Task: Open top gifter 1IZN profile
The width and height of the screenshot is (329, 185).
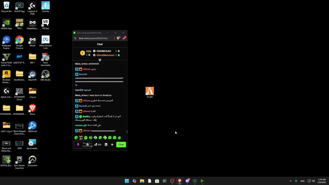Action: [88, 51]
